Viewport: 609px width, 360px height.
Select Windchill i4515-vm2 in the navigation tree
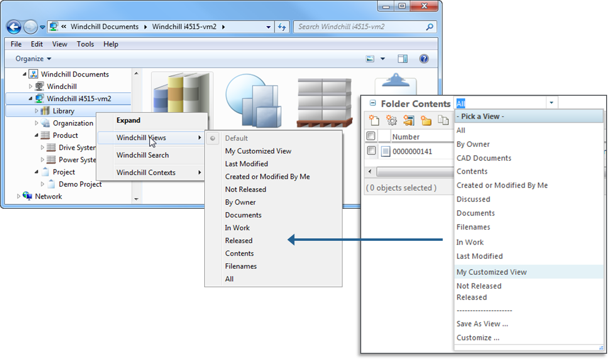[x=79, y=99]
